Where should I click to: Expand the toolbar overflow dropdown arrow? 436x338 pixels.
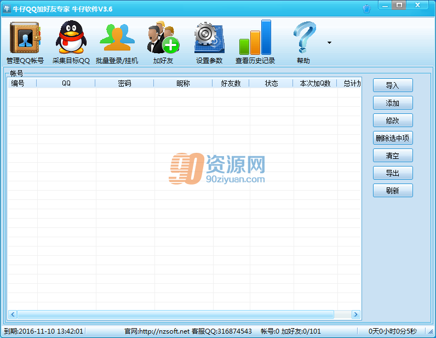[x=329, y=43]
